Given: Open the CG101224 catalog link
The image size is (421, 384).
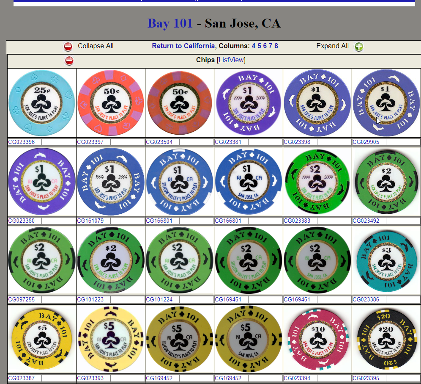Looking at the screenshot, I should (159, 300).
